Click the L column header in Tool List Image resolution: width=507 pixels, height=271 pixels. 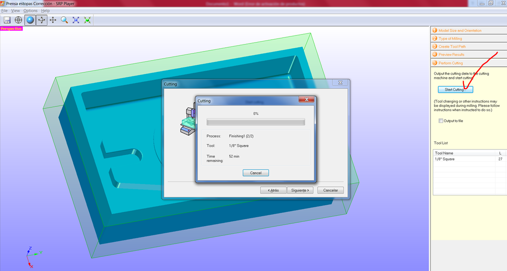(x=500, y=153)
